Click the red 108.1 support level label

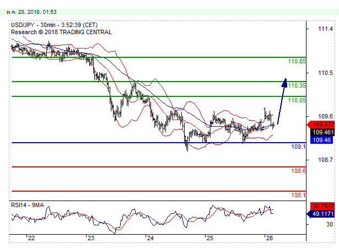[x=299, y=195]
